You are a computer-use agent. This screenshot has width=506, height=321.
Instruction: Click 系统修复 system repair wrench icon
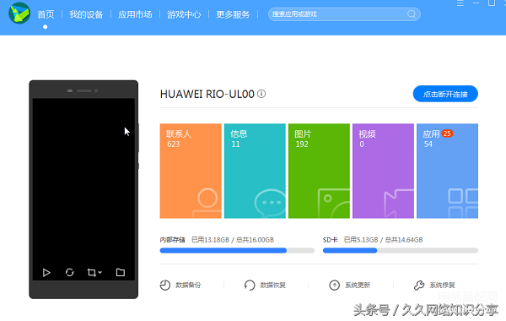click(419, 286)
